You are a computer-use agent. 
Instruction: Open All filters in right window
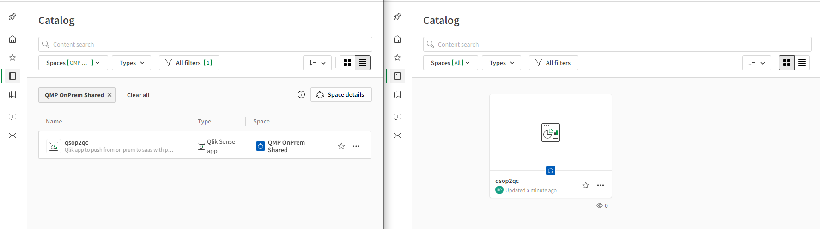pos(553,63)
